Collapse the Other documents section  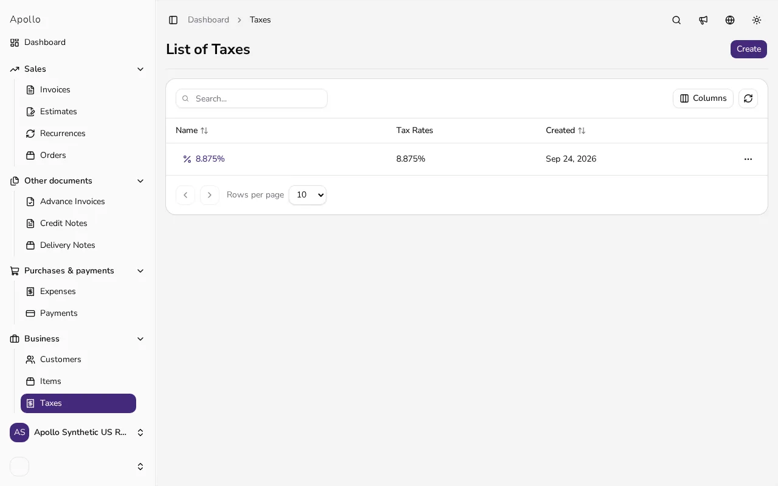click(x=140, y=181)
